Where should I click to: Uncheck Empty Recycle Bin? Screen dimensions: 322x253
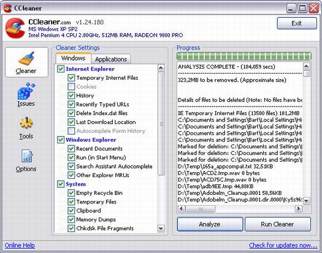click(71, 193)
